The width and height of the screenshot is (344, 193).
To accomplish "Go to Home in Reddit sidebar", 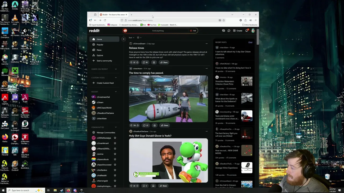I will 104,39.
